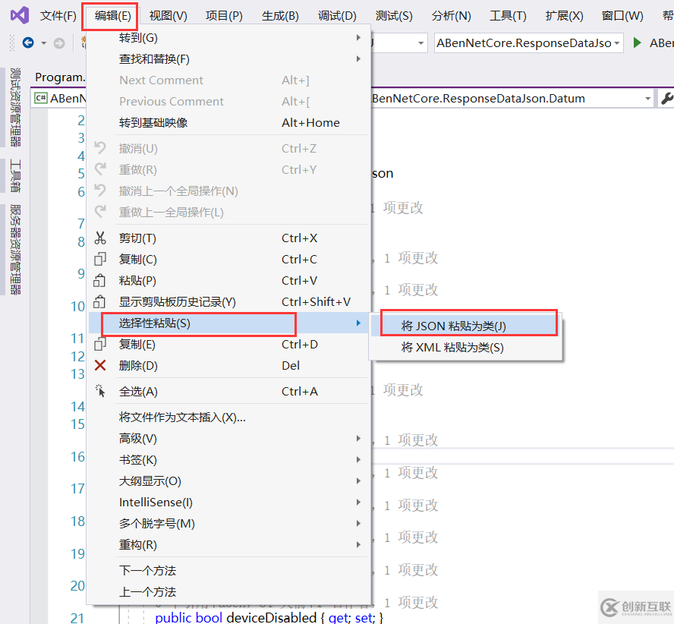This screenshot has height=624, width=674.
Task: Open the 调试(D) menu
Action: [x=337, y=16]
